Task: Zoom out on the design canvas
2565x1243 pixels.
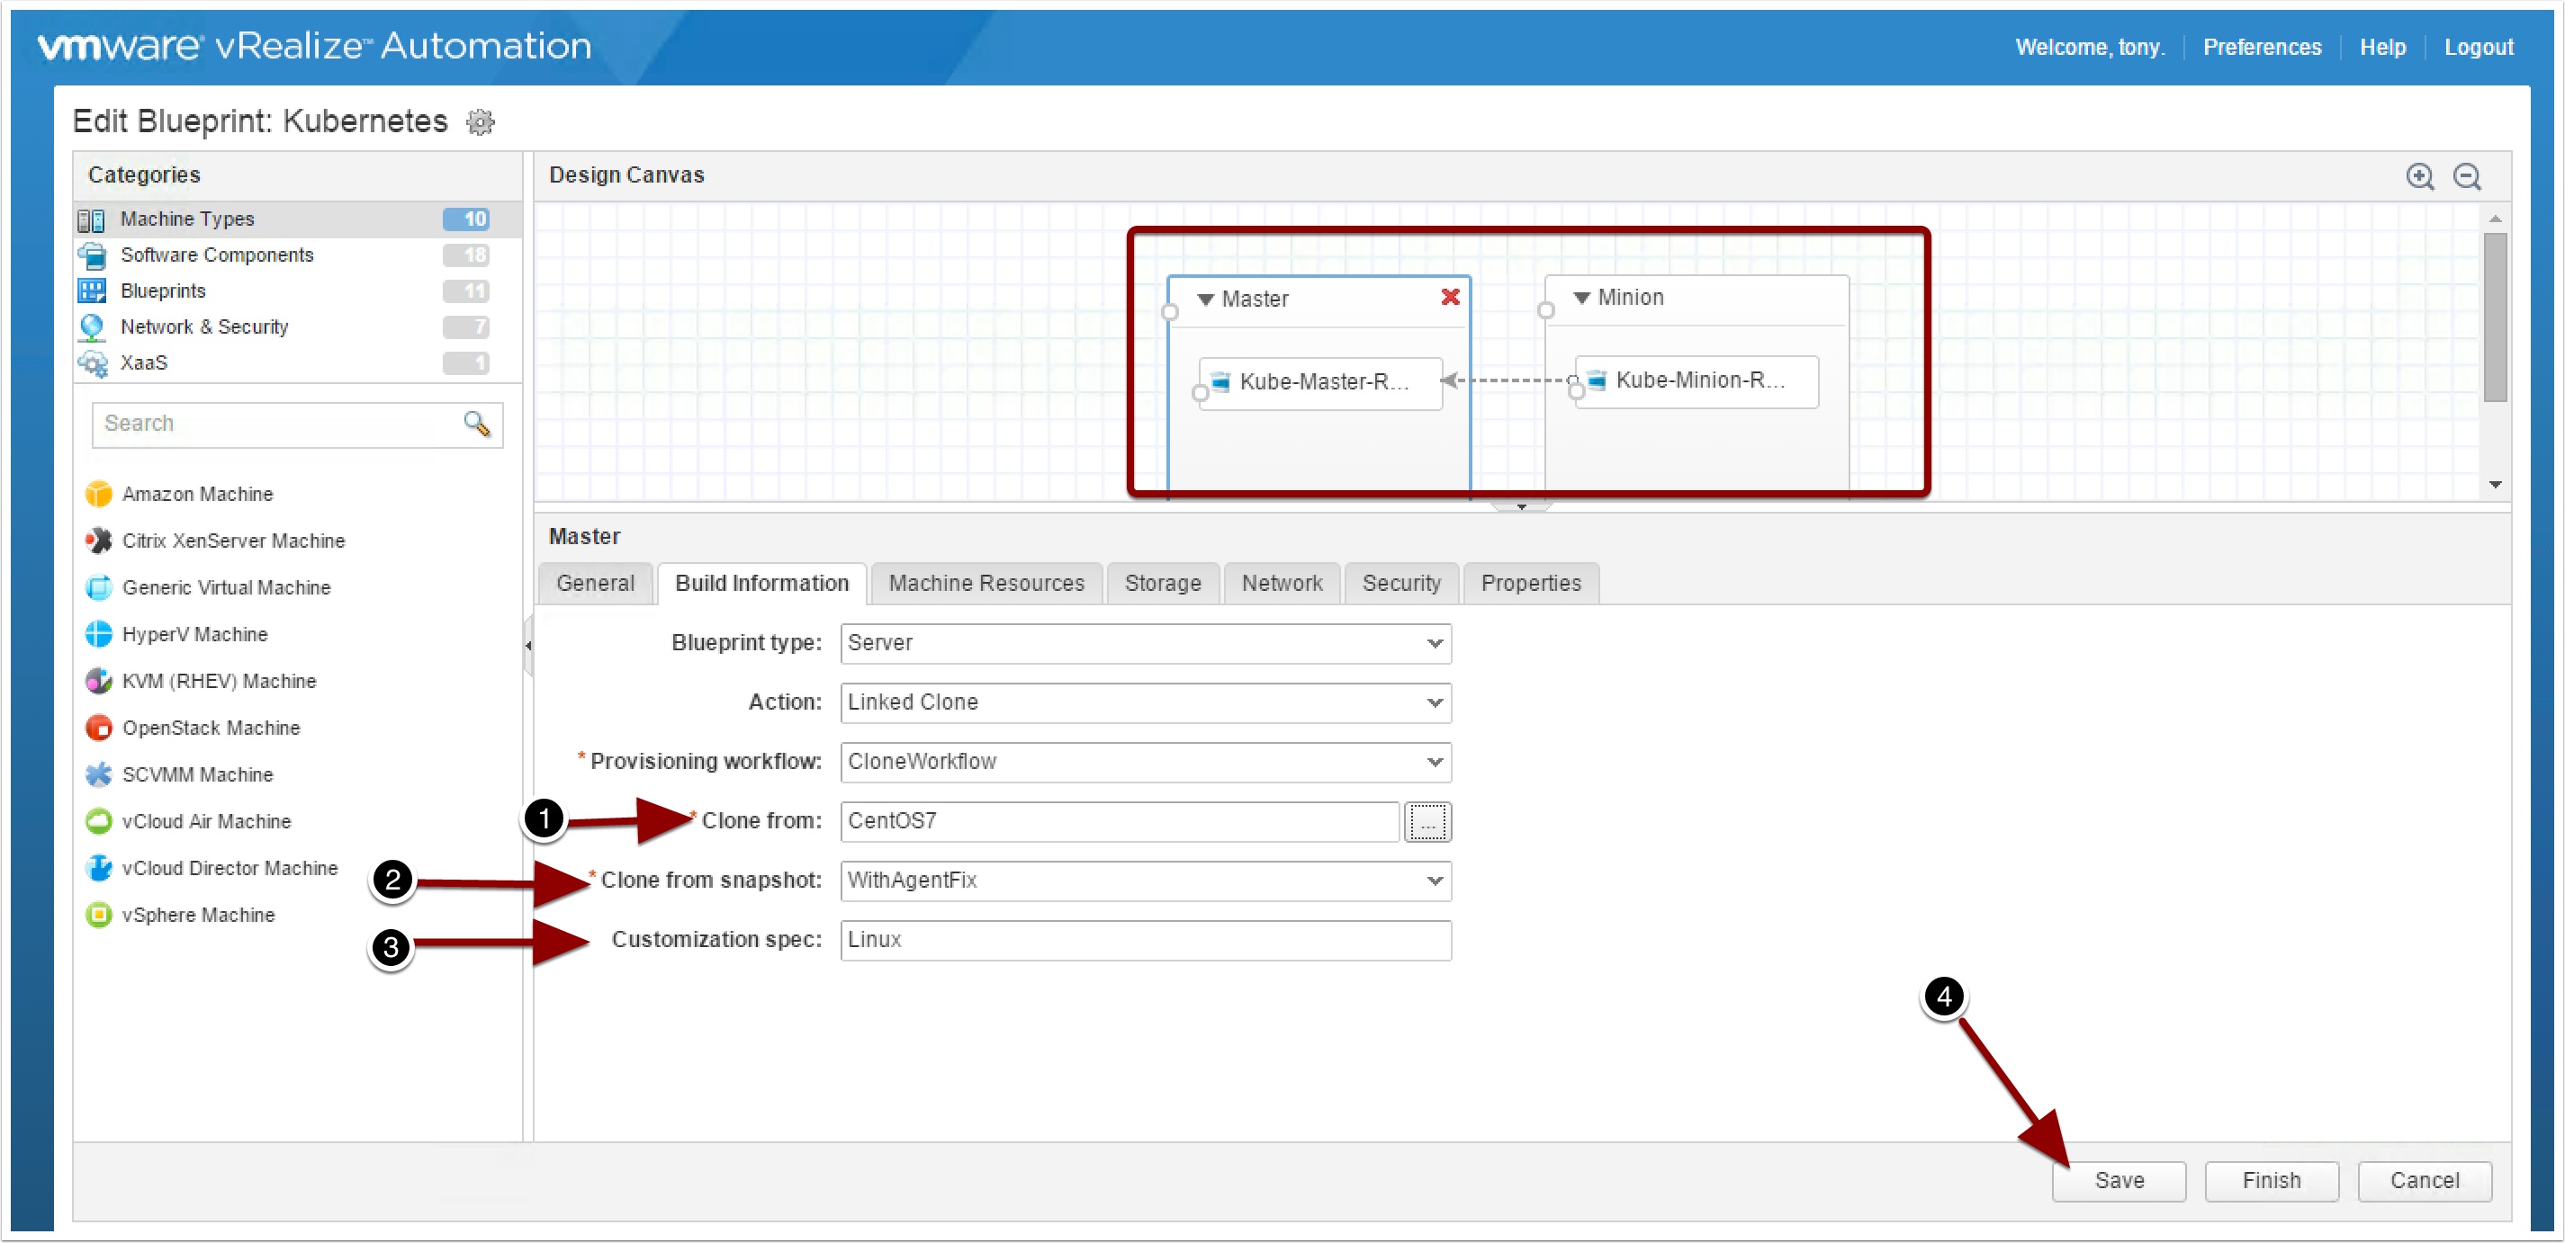Action: [x=2468, y=176]
